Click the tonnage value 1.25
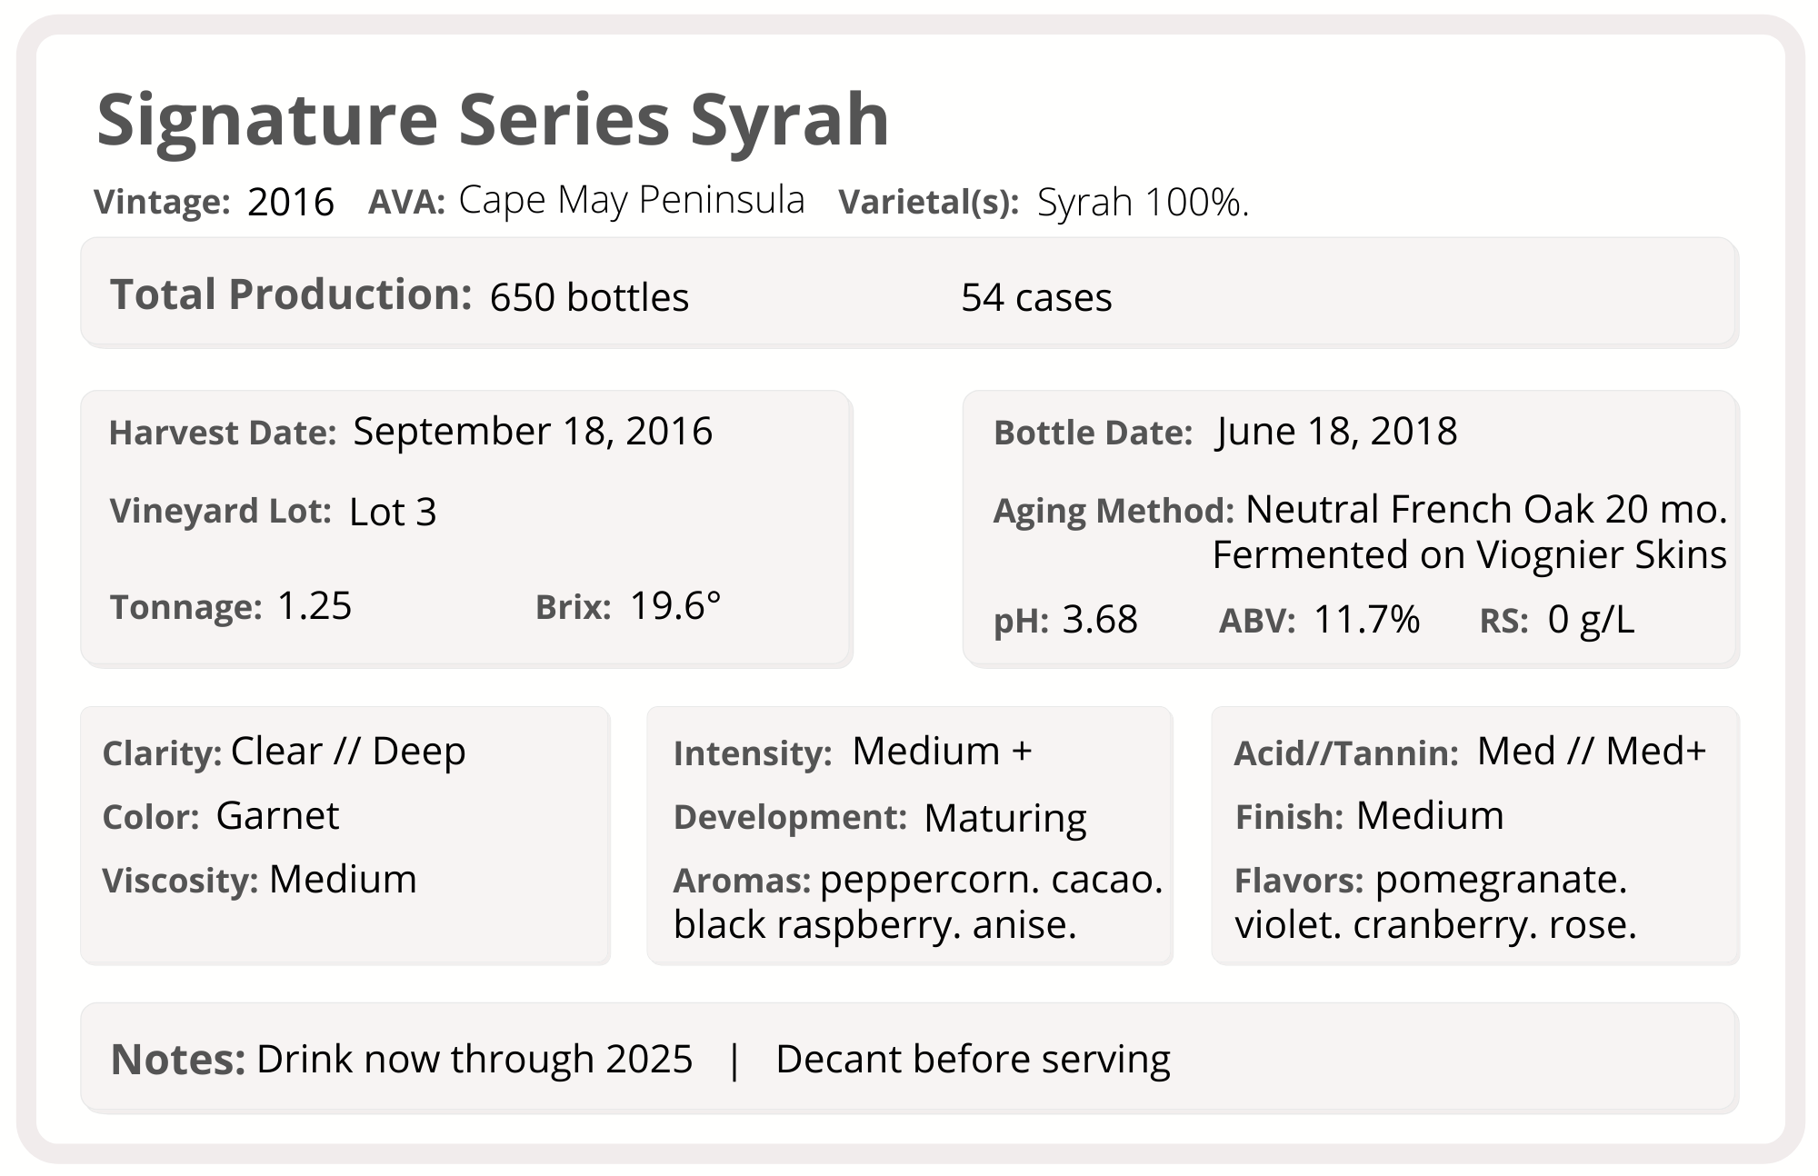 [315, 606]
